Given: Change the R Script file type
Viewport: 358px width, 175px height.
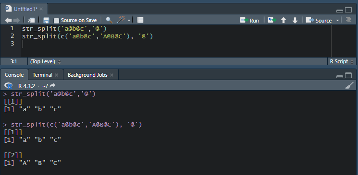Looking at the screenshot, I should tap(341, 61).
